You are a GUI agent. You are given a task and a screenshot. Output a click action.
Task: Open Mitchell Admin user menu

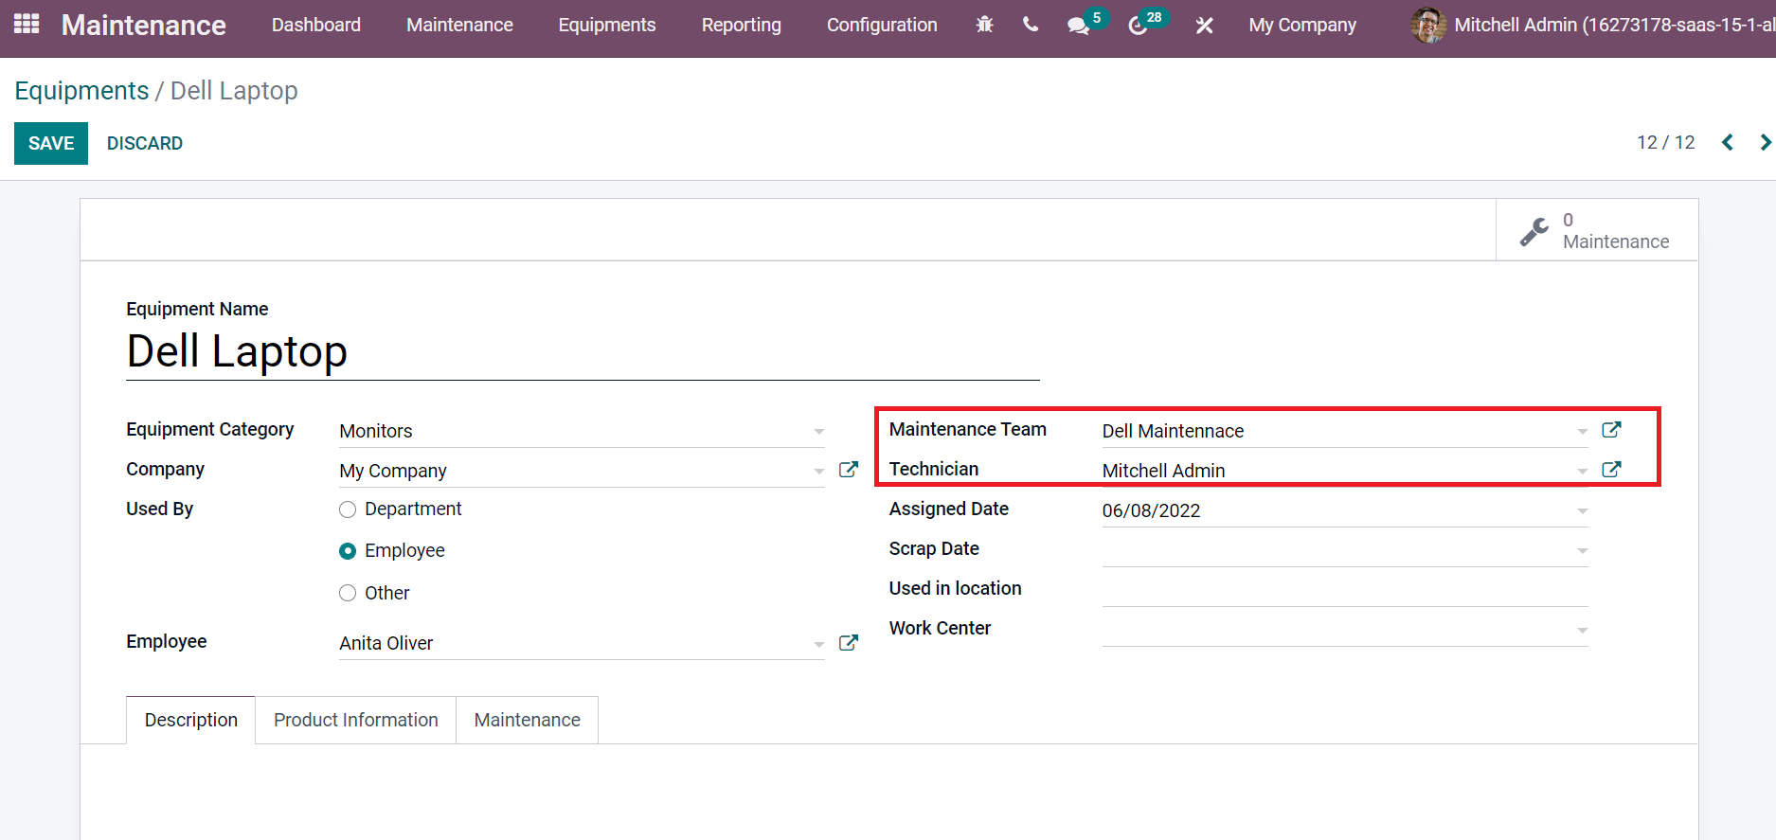click(1593, 26)
